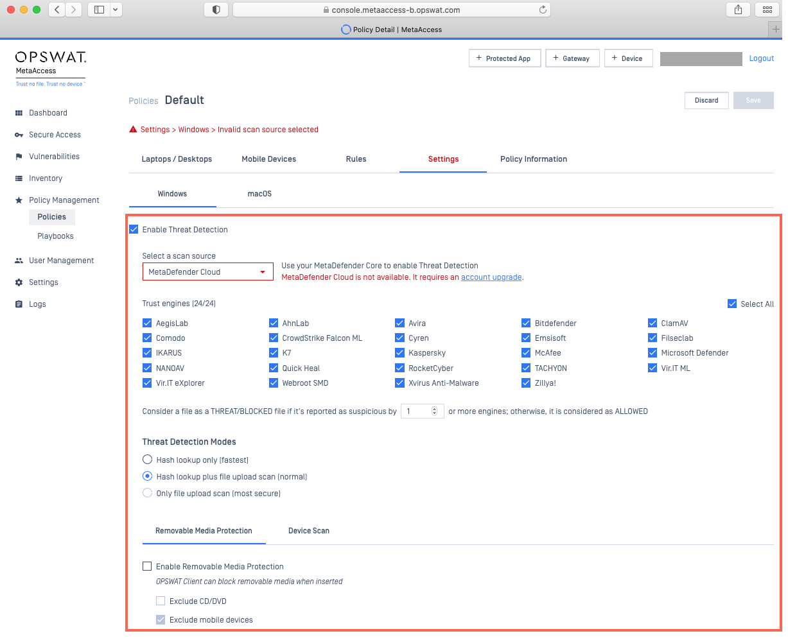Add a new Gateway
The width and height of the screenshot is (788, 638).
[x=573, y=58]
